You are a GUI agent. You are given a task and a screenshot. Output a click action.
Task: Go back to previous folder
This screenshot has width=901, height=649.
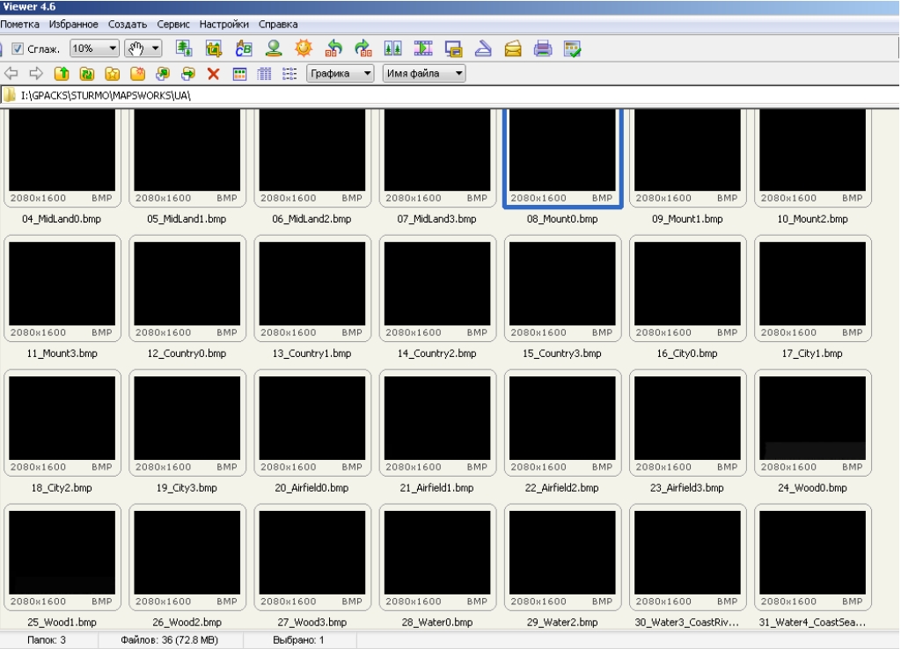[x=11, y=74]
